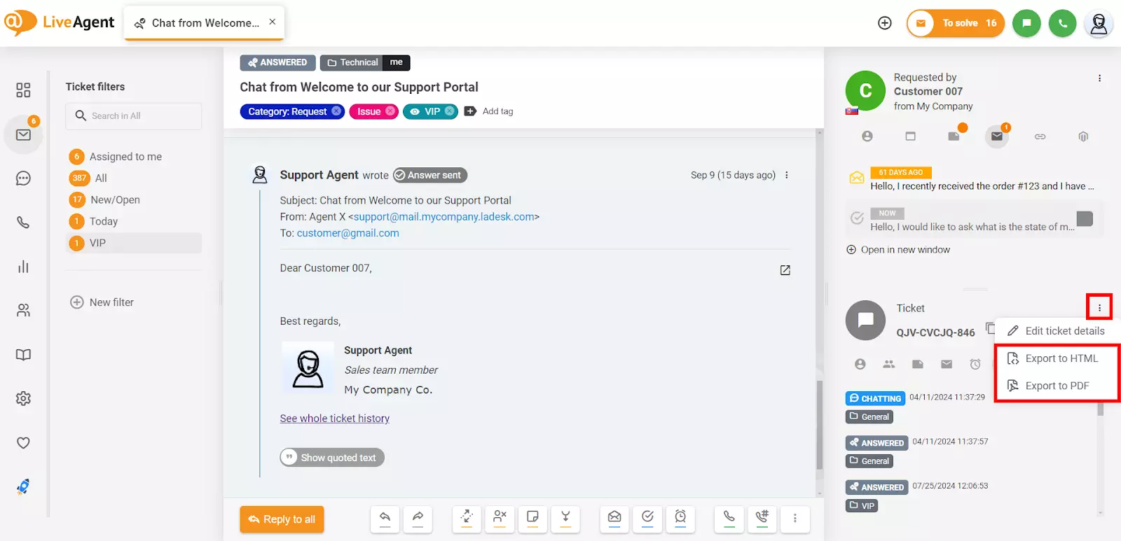This screenshot has width=1121, height=541.
Task: Click the Search in All field
Action: tap(134, 116)
